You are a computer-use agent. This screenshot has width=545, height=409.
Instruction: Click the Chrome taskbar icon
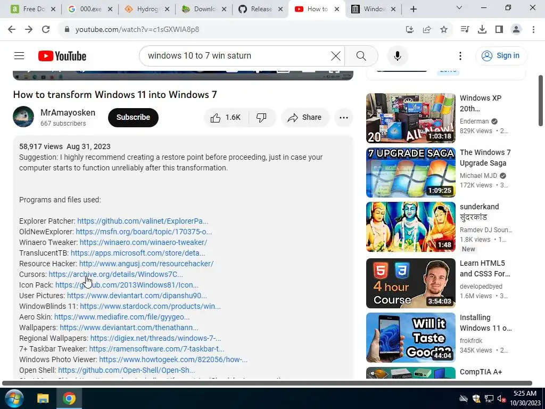(x=69, y=398)
